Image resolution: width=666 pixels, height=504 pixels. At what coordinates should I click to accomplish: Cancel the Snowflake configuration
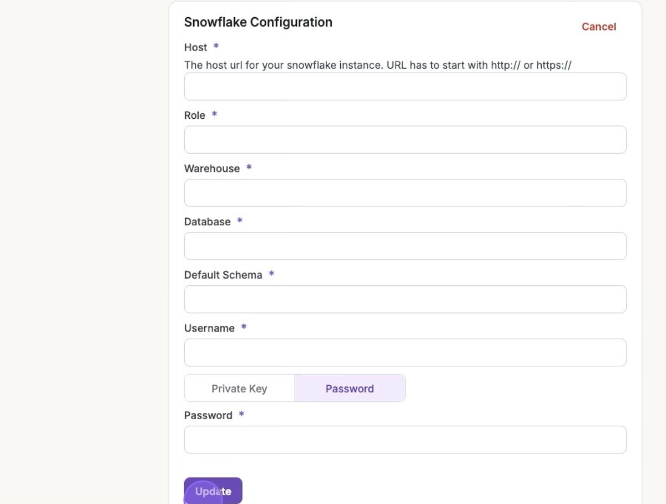click(598, 27)
